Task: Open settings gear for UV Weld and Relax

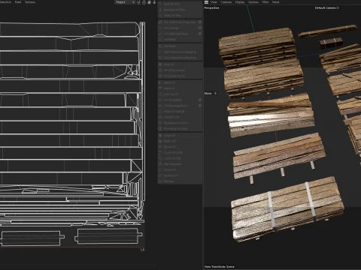Action: pos(200,34)
